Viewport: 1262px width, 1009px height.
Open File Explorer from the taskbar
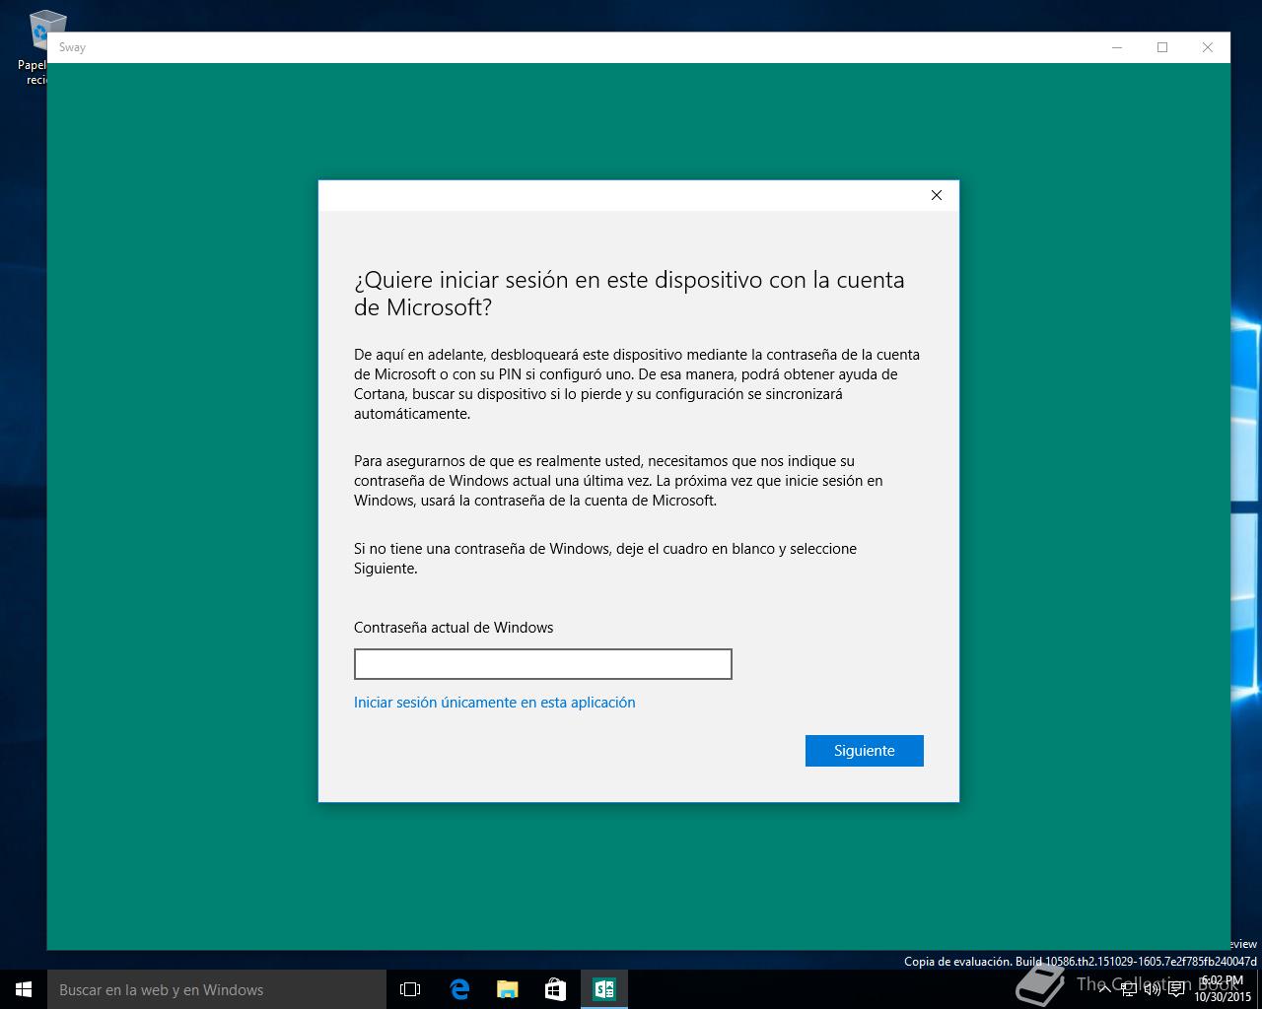(x=507, y=989)
